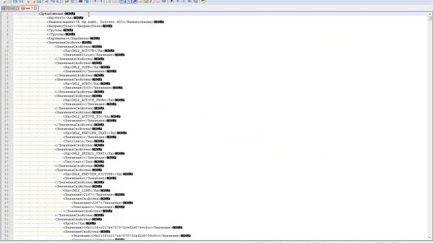The height and width of the screenshot is (243, 433).
Task: Click the Print toolbar icon
Action: (x=39, y=1)
